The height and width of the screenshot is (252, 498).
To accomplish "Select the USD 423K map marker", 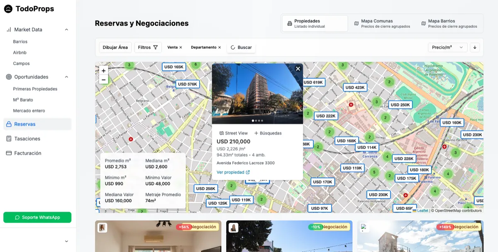I will tap(355, 87).
